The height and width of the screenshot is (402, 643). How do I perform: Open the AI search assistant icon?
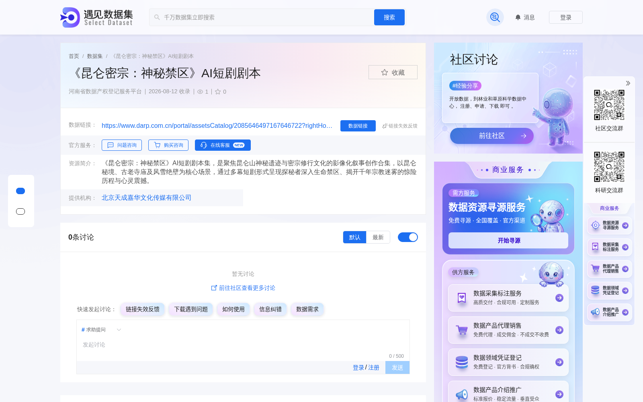coord(495,17)
